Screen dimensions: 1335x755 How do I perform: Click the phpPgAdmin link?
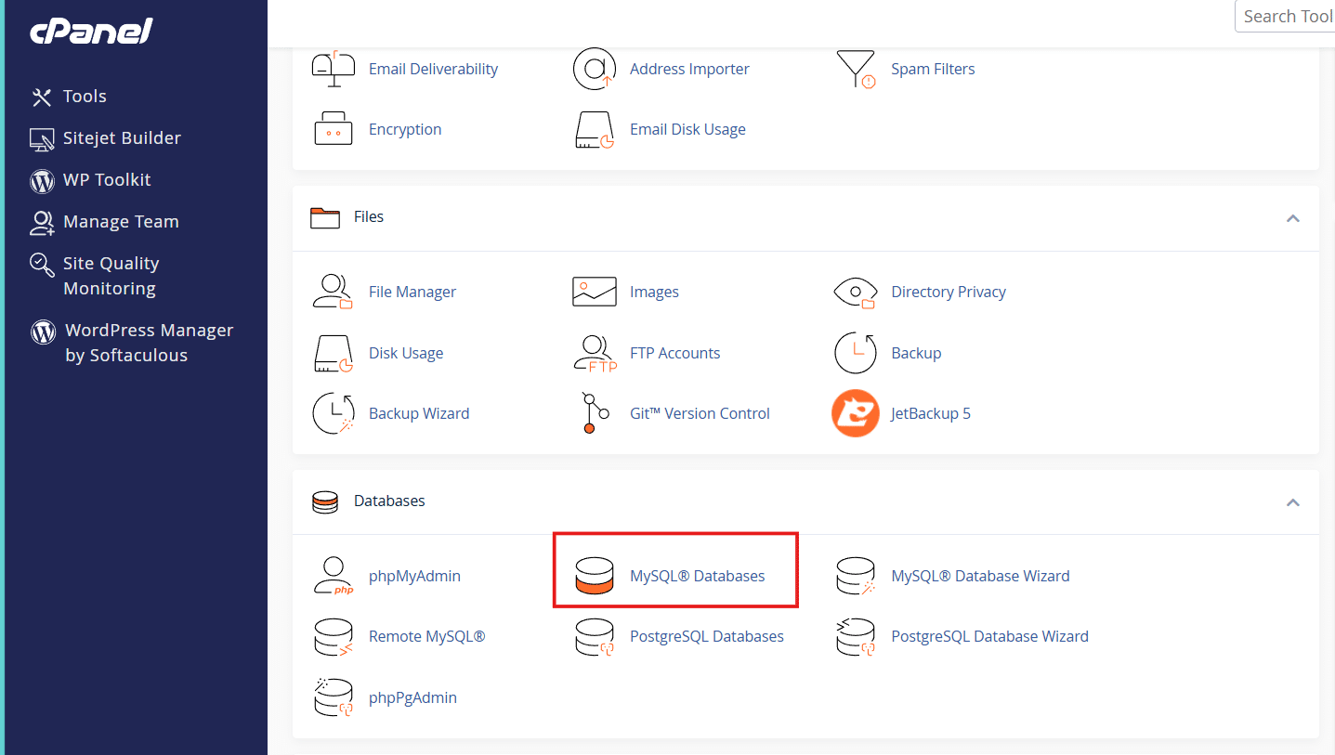pyautogui.click(x=412, y=697)
